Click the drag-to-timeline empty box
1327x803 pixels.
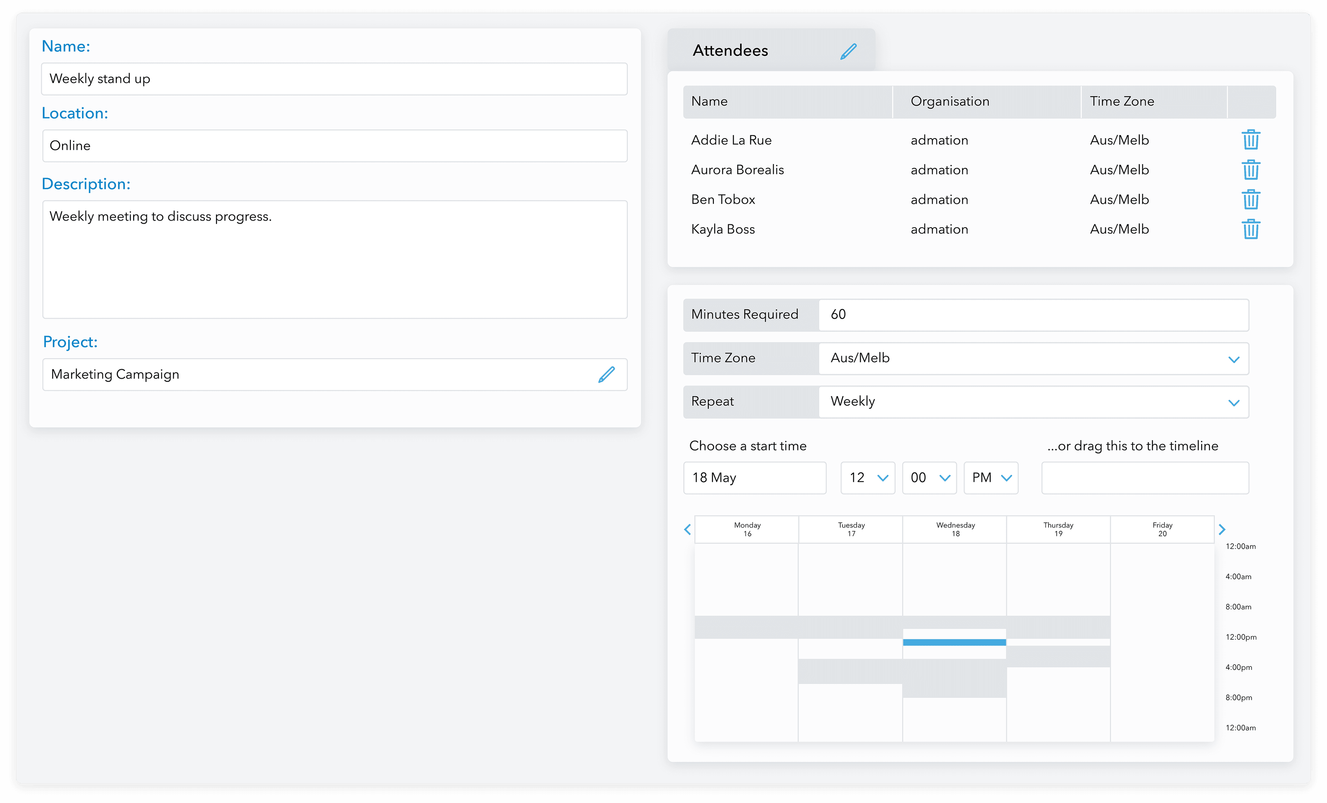pyautogui.click(x=1145, y=478)
